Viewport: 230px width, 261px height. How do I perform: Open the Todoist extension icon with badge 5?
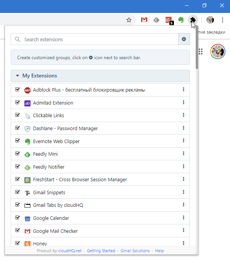pyautogui.click(x=169, y=20)
